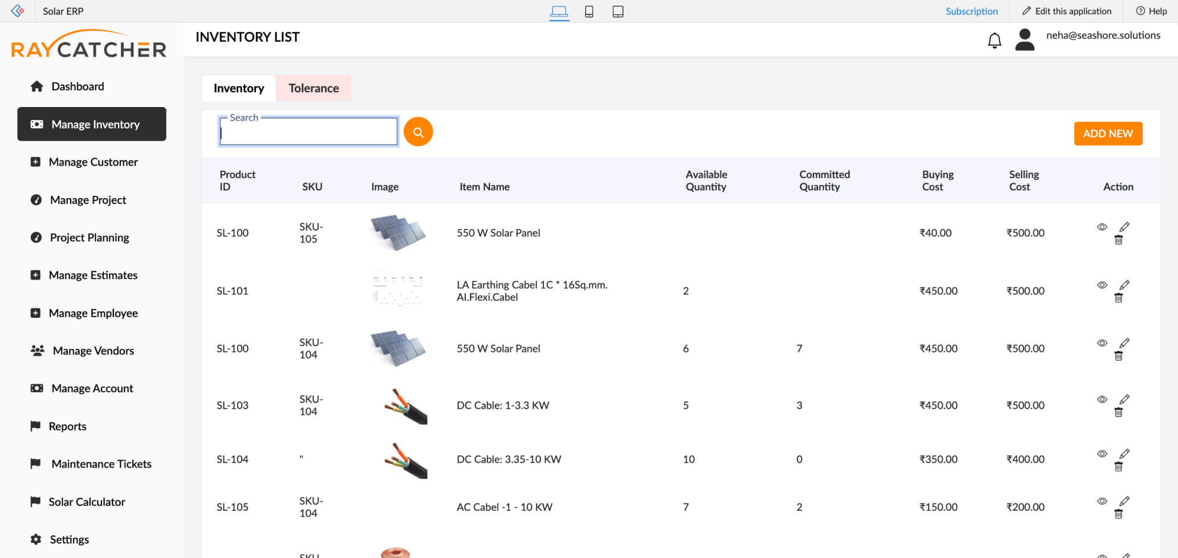
Task: Switch preview to tablet view
Action: pos(618,11)
